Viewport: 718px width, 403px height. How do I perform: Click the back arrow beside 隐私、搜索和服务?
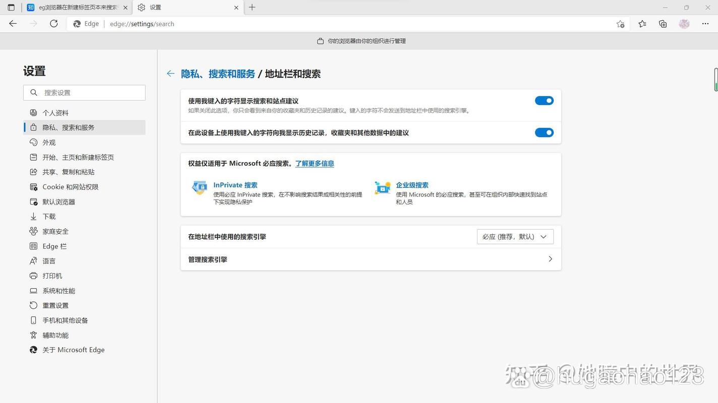(170, 74)
